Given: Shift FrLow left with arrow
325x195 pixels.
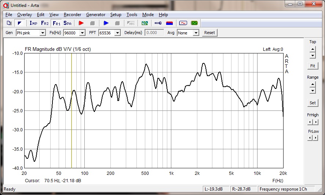Looking at the screenshot, I should pos(310,138).
